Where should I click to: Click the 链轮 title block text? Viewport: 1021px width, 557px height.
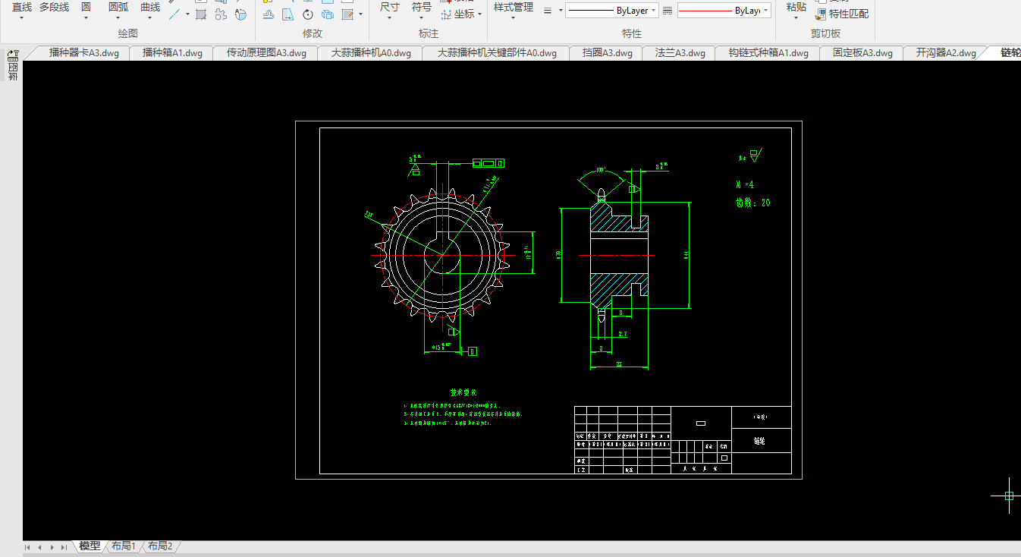[760, 441]
